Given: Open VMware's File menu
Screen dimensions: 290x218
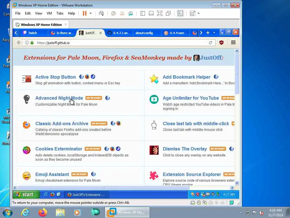Looking at the screenshot, I should coord(18,13).
